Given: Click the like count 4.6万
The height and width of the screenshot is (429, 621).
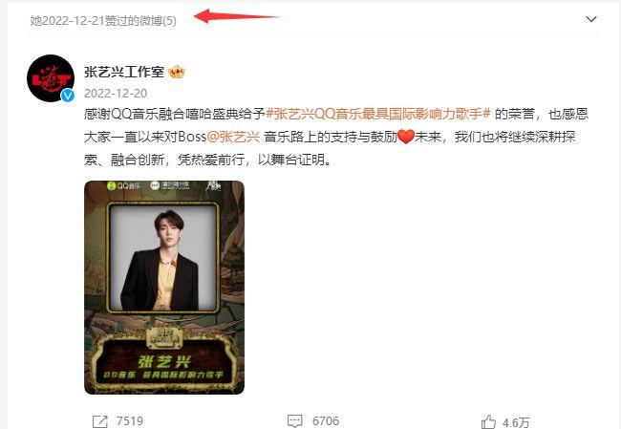Looking at the screenshot, I should pos(516,422).
